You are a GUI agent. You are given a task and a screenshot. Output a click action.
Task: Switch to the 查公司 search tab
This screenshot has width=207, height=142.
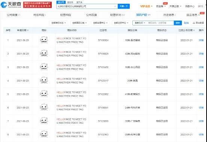click(x=61, y=2)
